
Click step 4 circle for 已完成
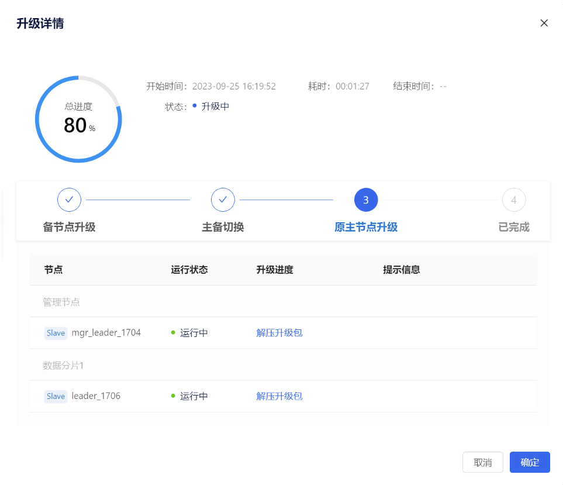pyautogui.click(x=514, y=199)
